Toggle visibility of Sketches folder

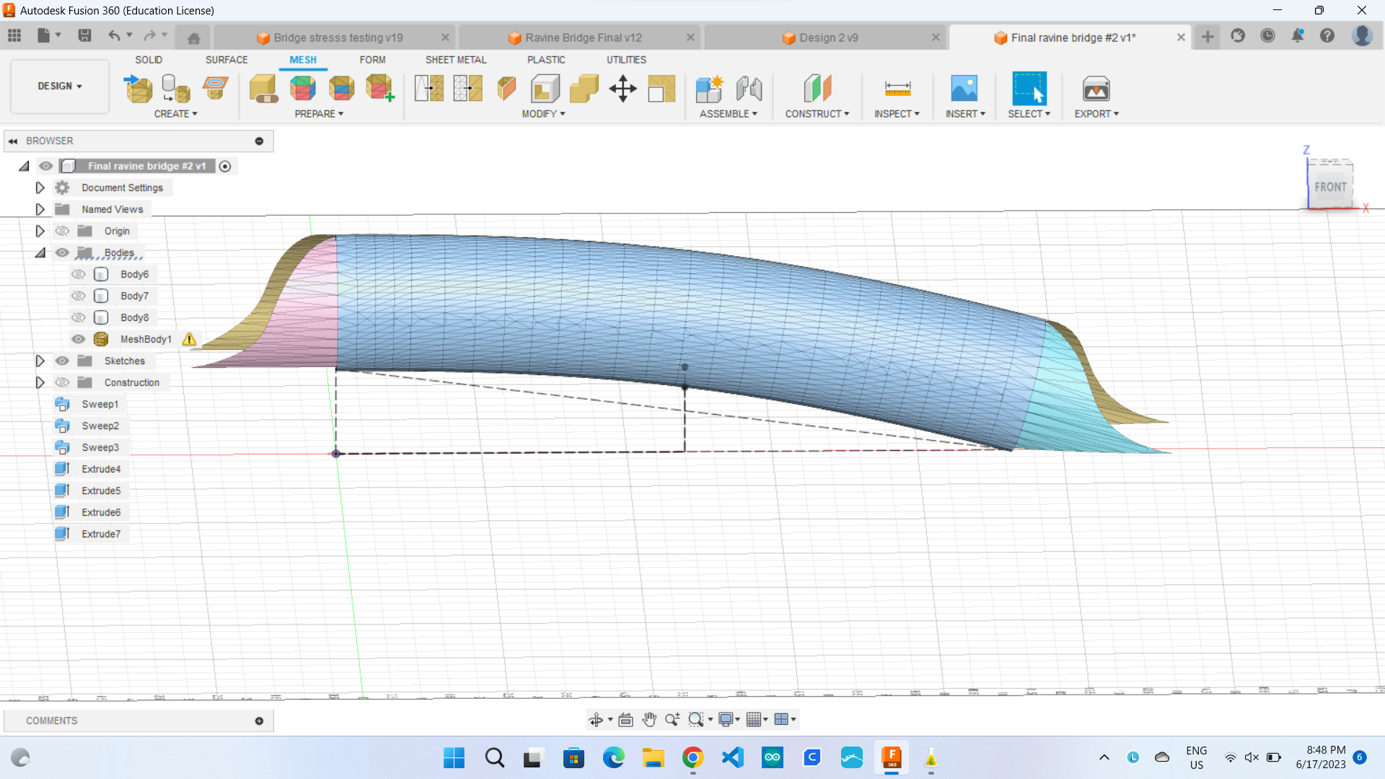pyautogui.click(x=63, y=361)
